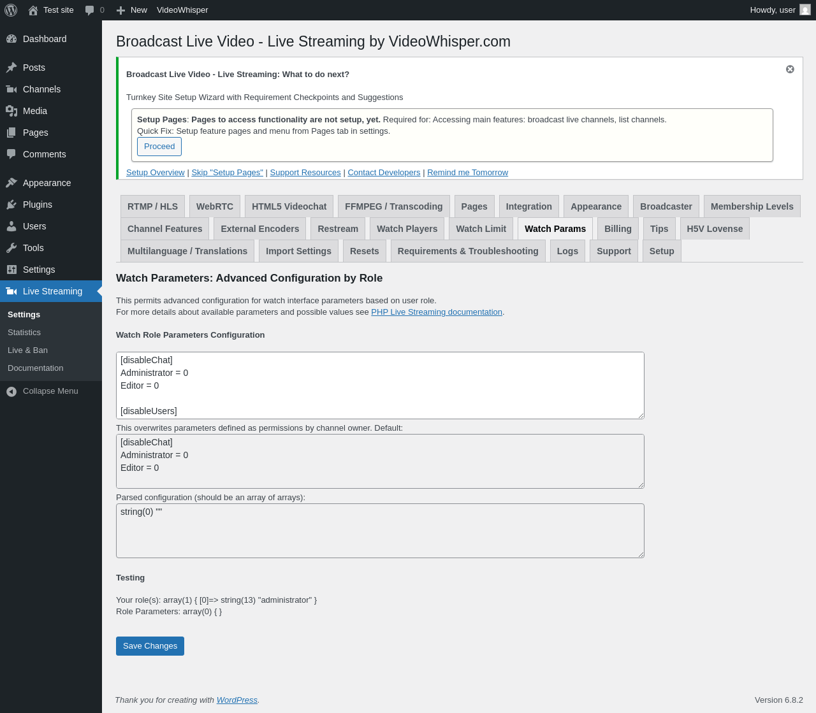Click the Default parameters textarea
Viewport: 816px width, 713px height.
tap(380, 461)
